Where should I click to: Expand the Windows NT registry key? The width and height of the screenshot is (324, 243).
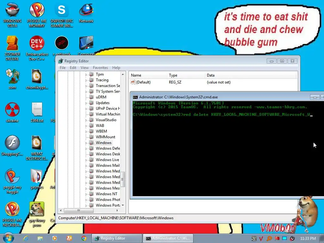[x=86, y=194]
